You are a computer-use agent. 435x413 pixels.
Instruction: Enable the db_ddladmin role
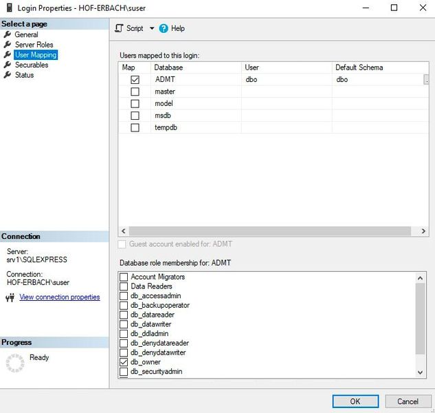click(x=124, y=334)
